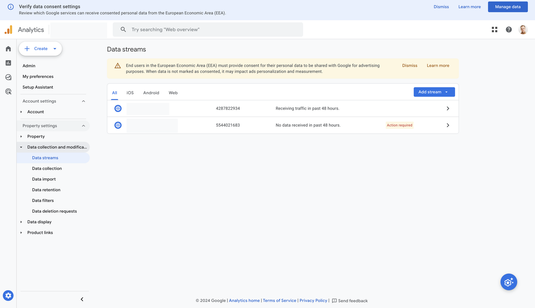Click the globe icon on the first stream
This screenshot has width=535, height=308.
(118, 108)
